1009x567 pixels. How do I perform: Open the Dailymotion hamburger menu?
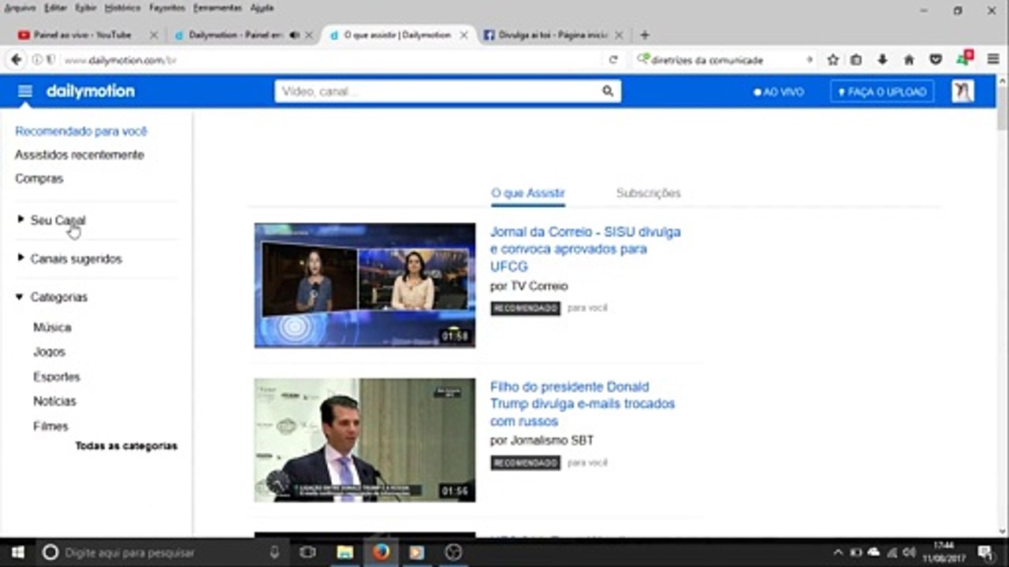coord(24,91)
